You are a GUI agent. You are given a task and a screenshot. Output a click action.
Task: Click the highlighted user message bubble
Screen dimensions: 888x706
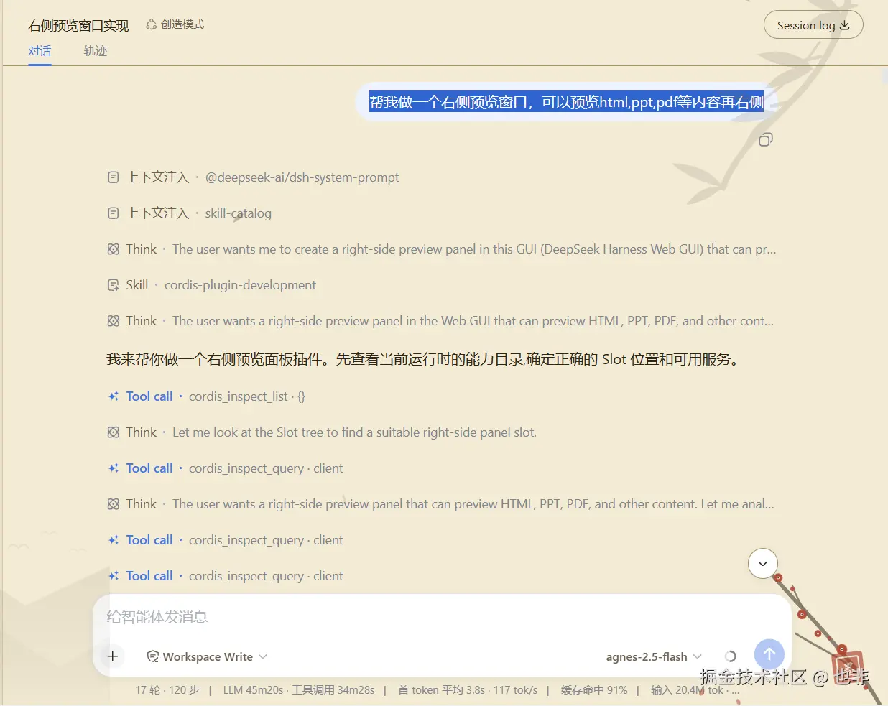[566, 102]
